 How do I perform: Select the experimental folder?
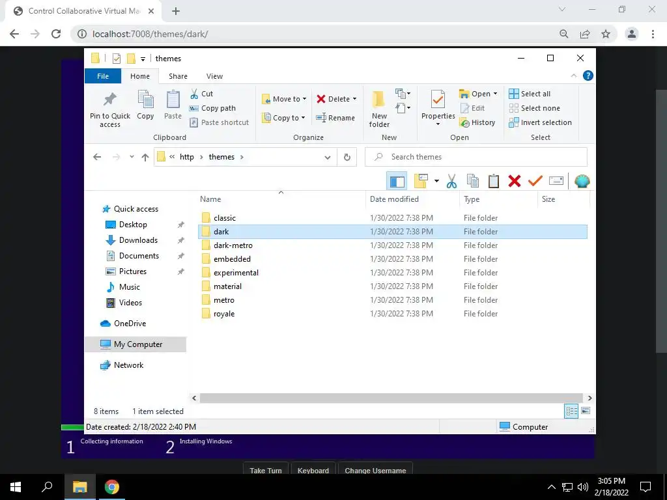point(392,273)
